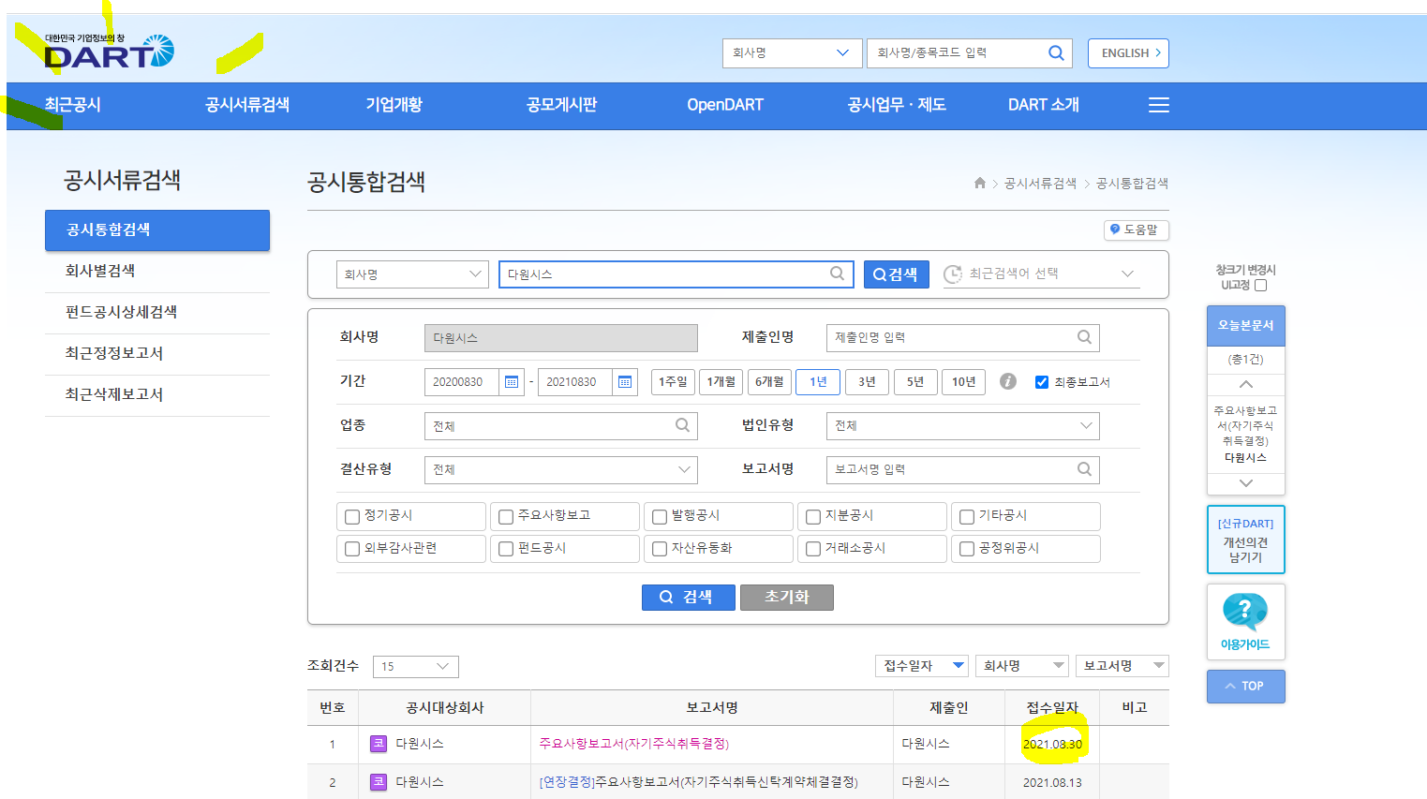The height and width of the screenshot is (799, 1427).
Task: Select the 6개월 period button
Action: [770, 381]
